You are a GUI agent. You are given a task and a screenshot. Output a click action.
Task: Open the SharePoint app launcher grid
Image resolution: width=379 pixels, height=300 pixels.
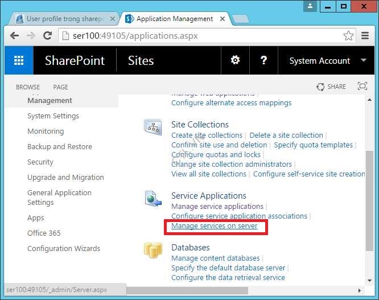(x=19, y=60)
